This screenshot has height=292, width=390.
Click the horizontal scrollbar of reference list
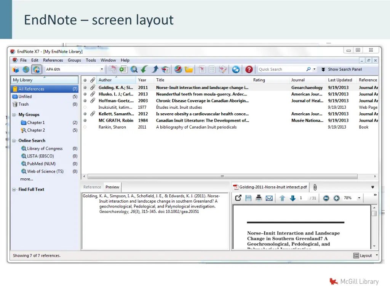222,177
